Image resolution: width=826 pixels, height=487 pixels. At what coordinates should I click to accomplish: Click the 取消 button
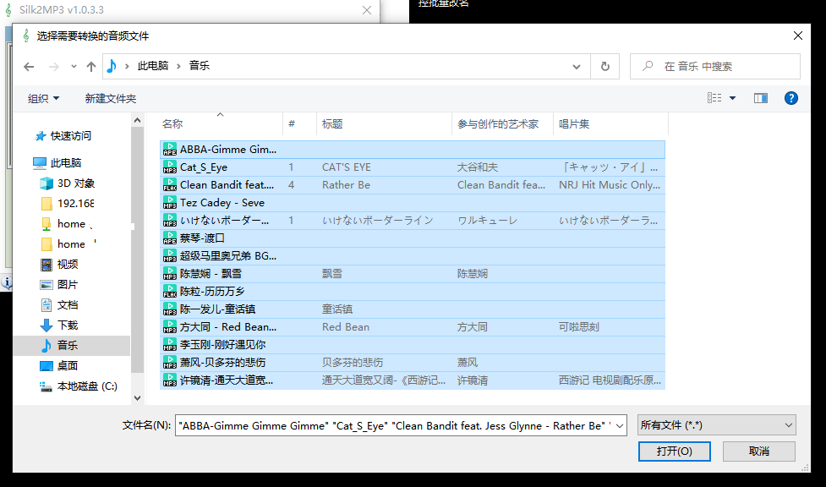pyautogui.click(x=759, y=451)
